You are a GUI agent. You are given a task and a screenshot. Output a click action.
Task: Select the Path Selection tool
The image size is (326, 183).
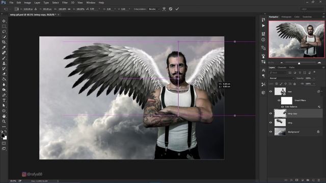tap(4, 106)
